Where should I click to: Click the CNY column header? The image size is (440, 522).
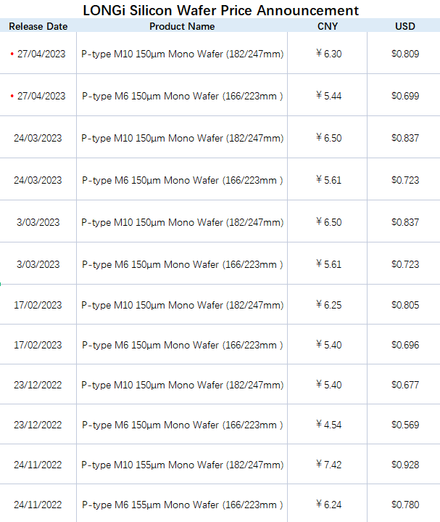click(x=328, y=26)
